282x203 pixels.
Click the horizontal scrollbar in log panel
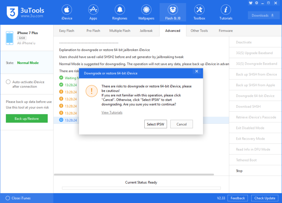[134, 175]
